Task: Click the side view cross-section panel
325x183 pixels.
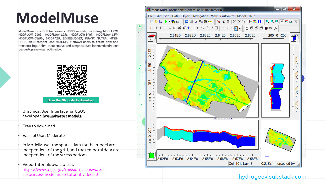Action: pyautogui.click(x=275, y=80)
